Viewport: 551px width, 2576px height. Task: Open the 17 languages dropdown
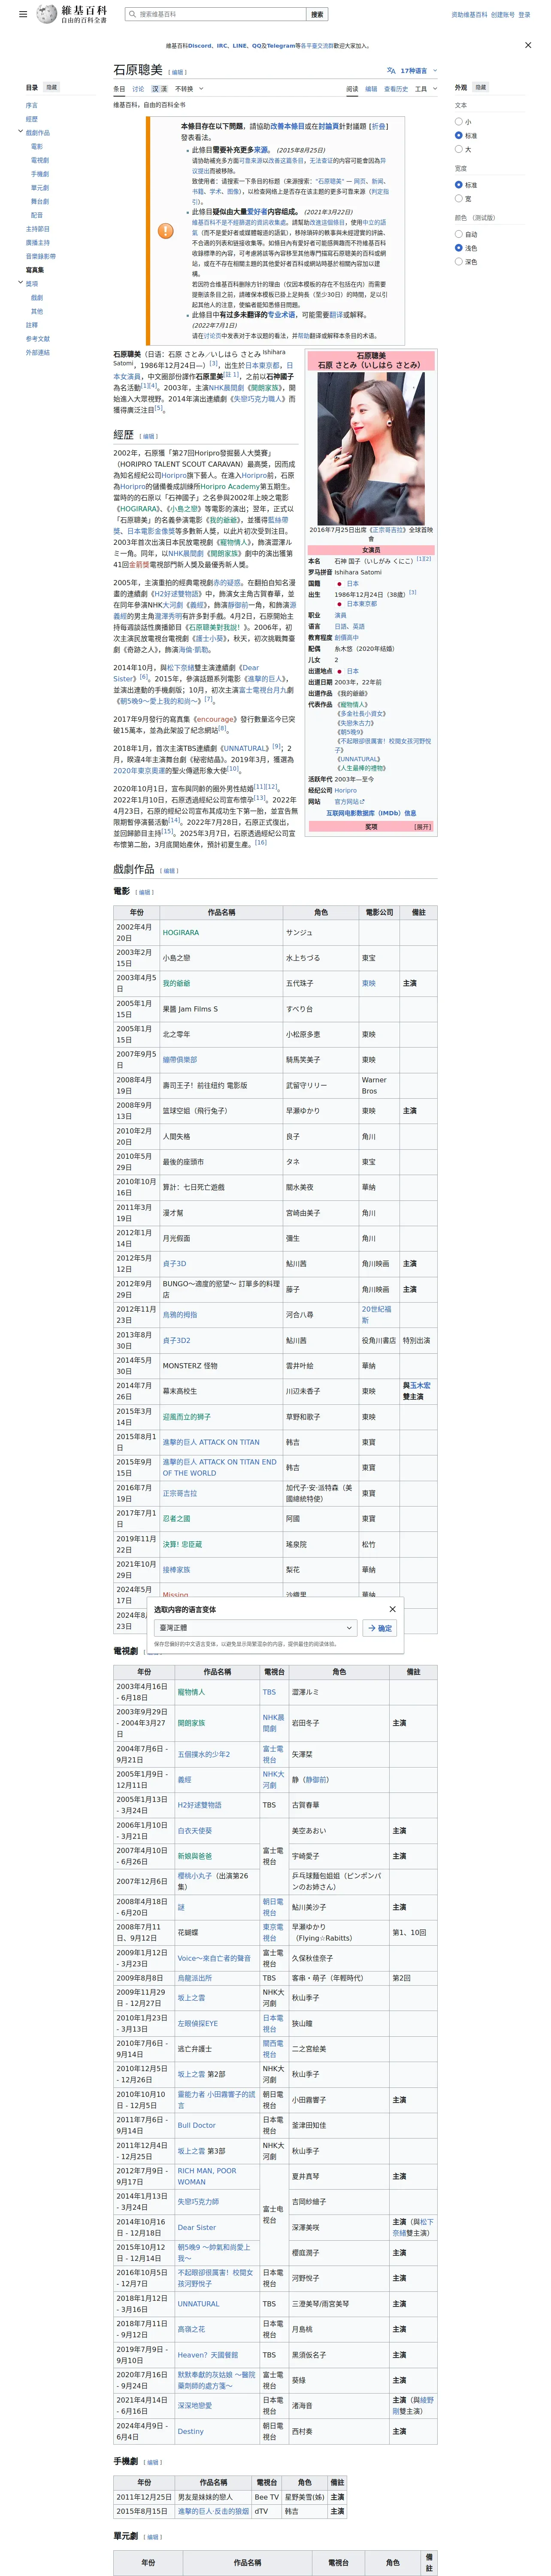[x=417, y=71]
